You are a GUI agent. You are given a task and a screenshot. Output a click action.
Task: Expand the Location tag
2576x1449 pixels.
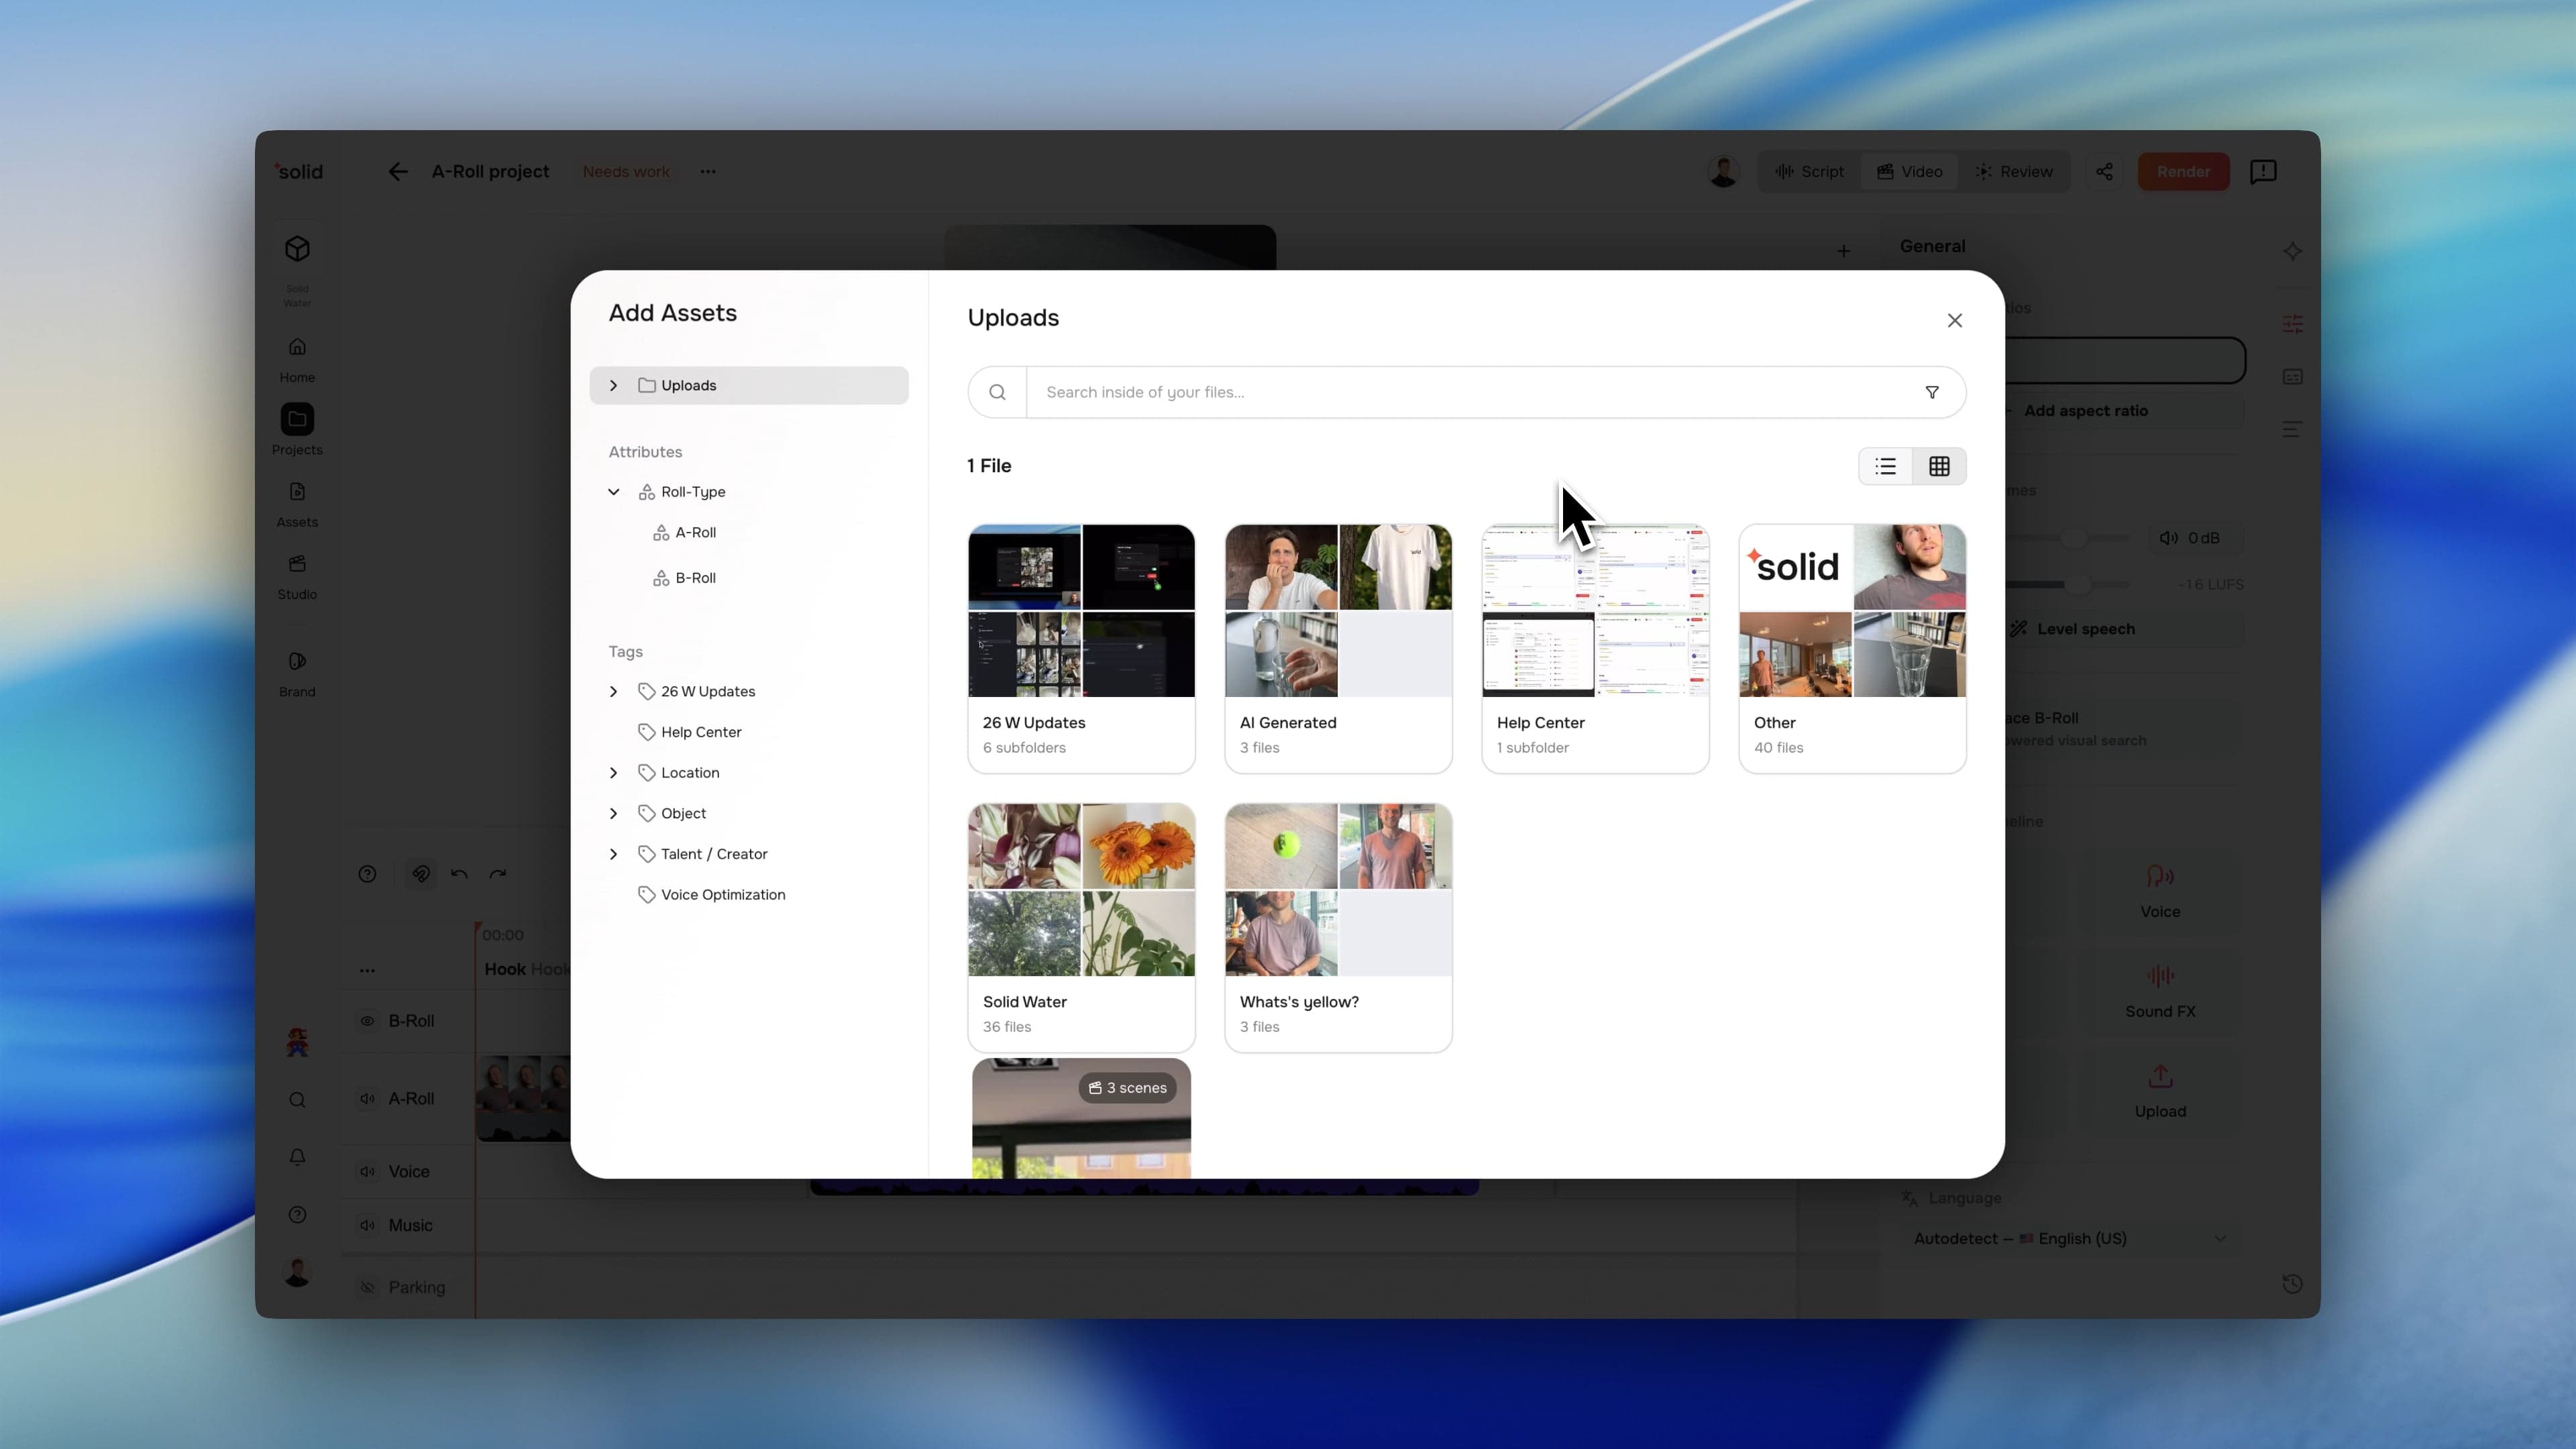pos(613,773)
